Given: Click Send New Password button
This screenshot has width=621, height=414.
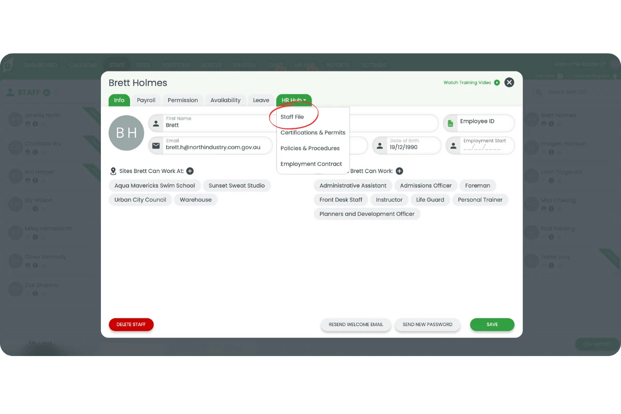Looking at the screenshot, I should coord(427,324).
